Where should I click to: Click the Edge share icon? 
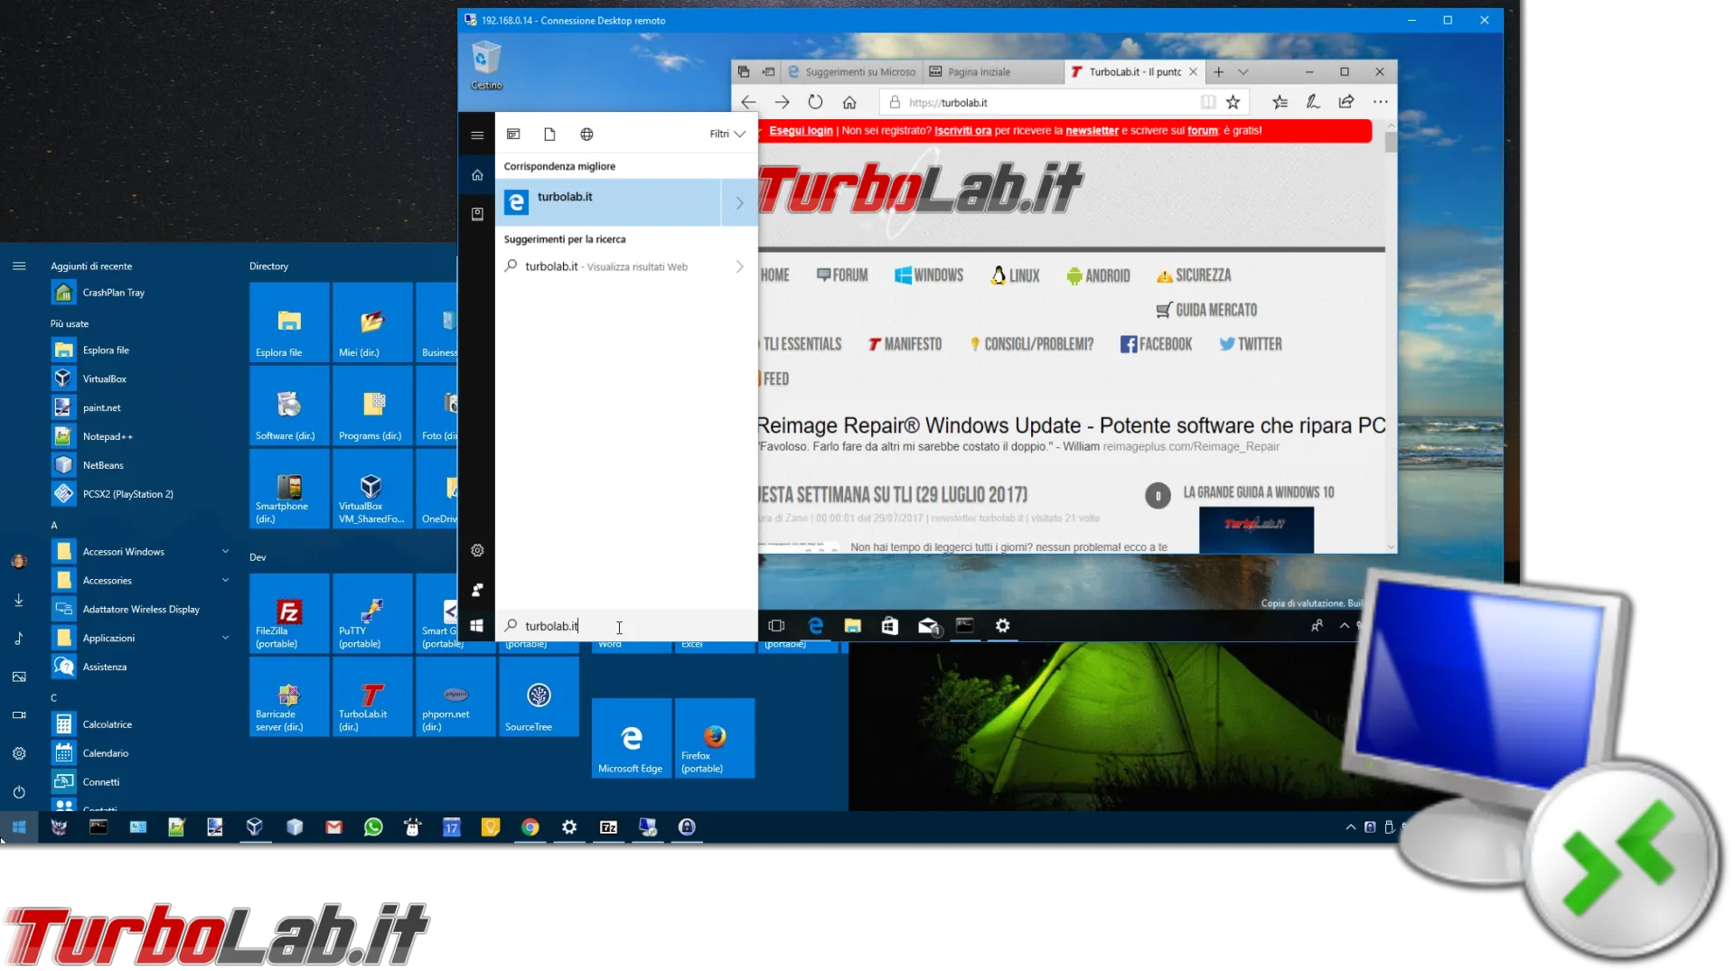[1346, 102]
